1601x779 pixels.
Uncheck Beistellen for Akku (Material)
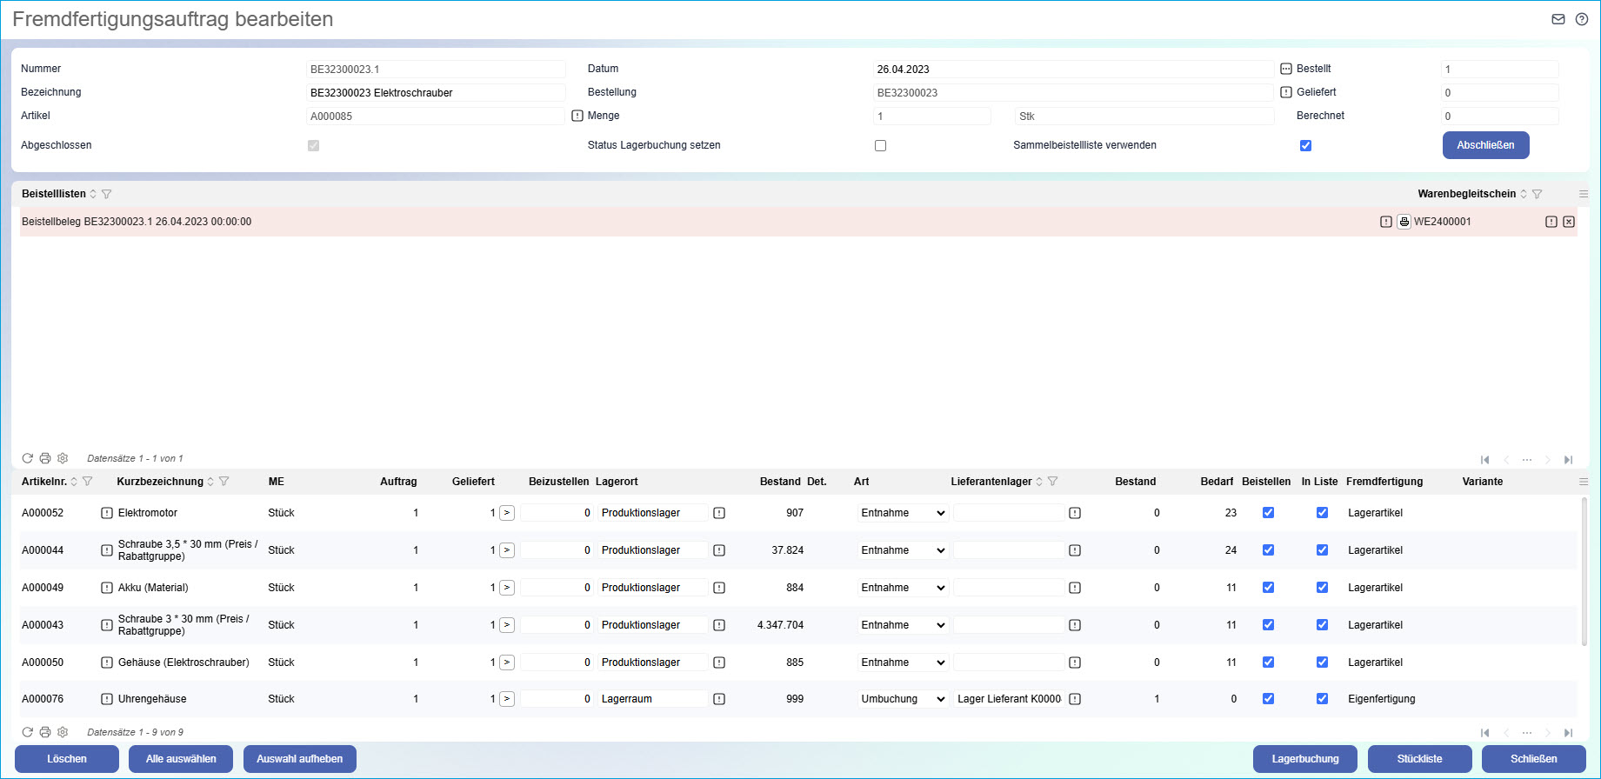(x=1268, y=588)
